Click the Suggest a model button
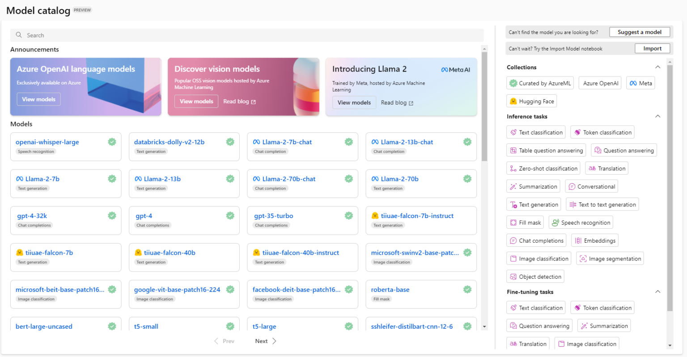This screenshot has width=687, height=357. (x=640, y=32)
